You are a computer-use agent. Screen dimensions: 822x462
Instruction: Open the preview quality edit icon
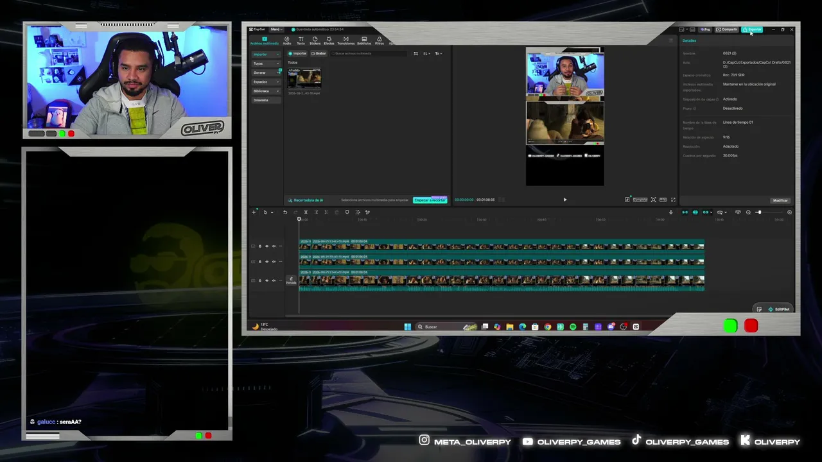click(627, 200)
